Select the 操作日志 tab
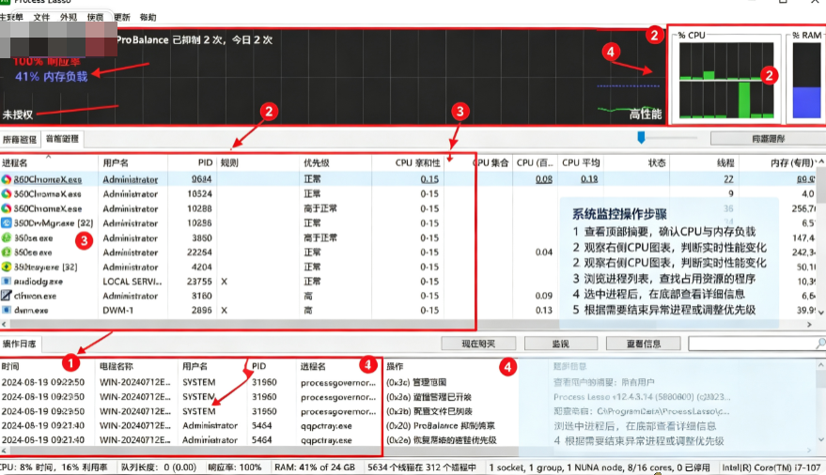This screenshot has height=475, width=826. tap(20, 344)
